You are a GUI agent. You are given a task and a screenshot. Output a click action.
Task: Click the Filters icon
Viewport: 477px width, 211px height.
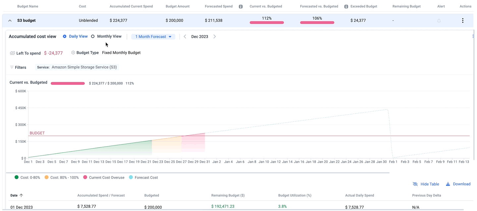(x=12, y=67)
